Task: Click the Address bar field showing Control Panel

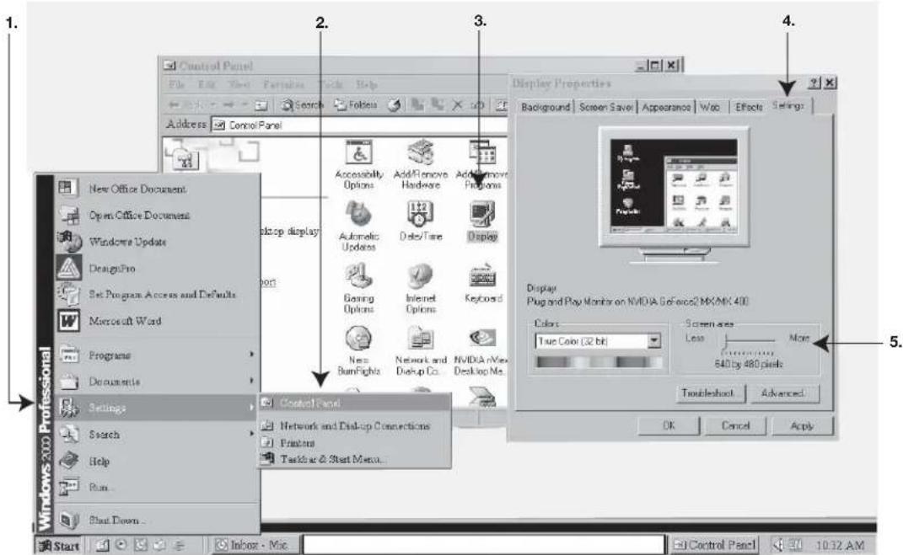Action: click(x=360, y=125)
